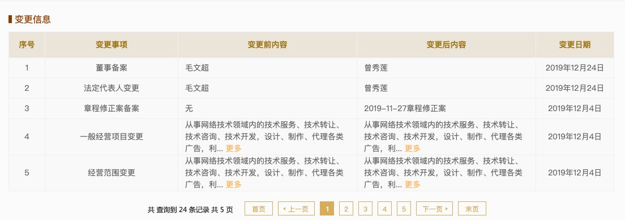Image resolution: width=625 pixels, height=220 pixels.
Task: Jump to page 3
Action: pyautogui.click(x=365, y=209)
